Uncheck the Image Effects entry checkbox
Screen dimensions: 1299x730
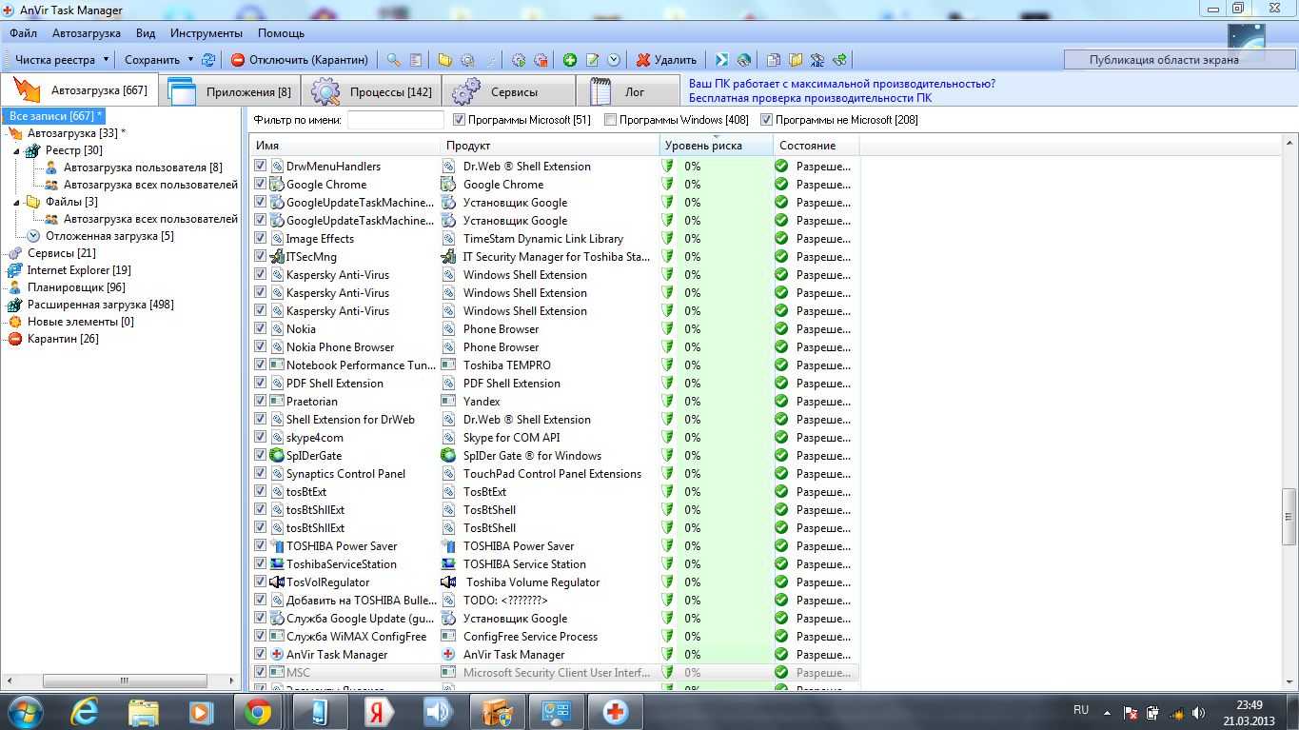click(x=260, y=238)
